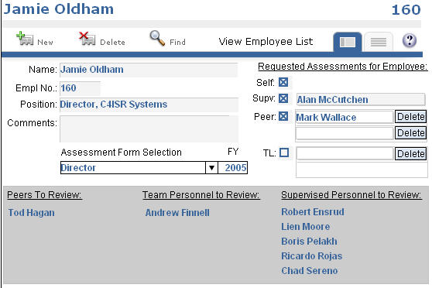Select Andrew Finnell in Team Personnel

pos(177,212)
